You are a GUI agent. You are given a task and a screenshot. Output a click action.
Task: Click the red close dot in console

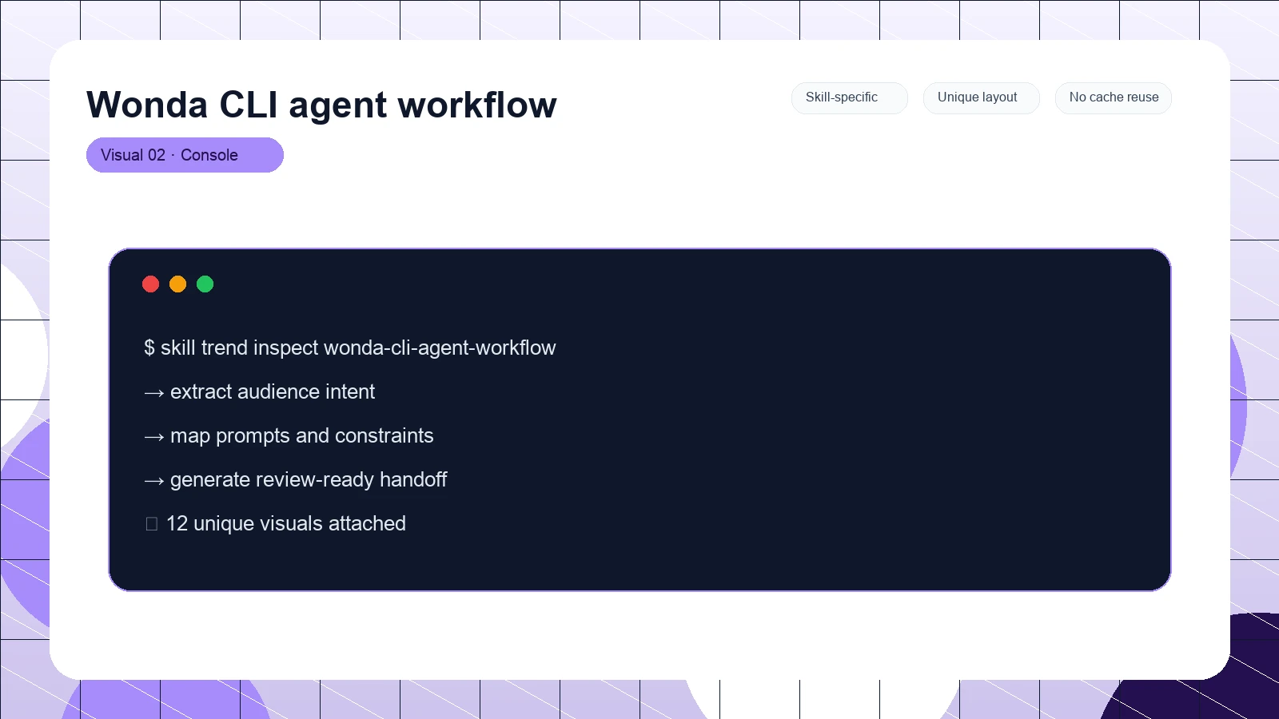[150, 284]
